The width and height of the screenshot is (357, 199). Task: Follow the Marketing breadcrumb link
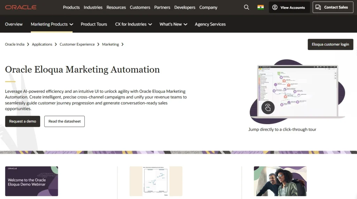click(111, 44)
